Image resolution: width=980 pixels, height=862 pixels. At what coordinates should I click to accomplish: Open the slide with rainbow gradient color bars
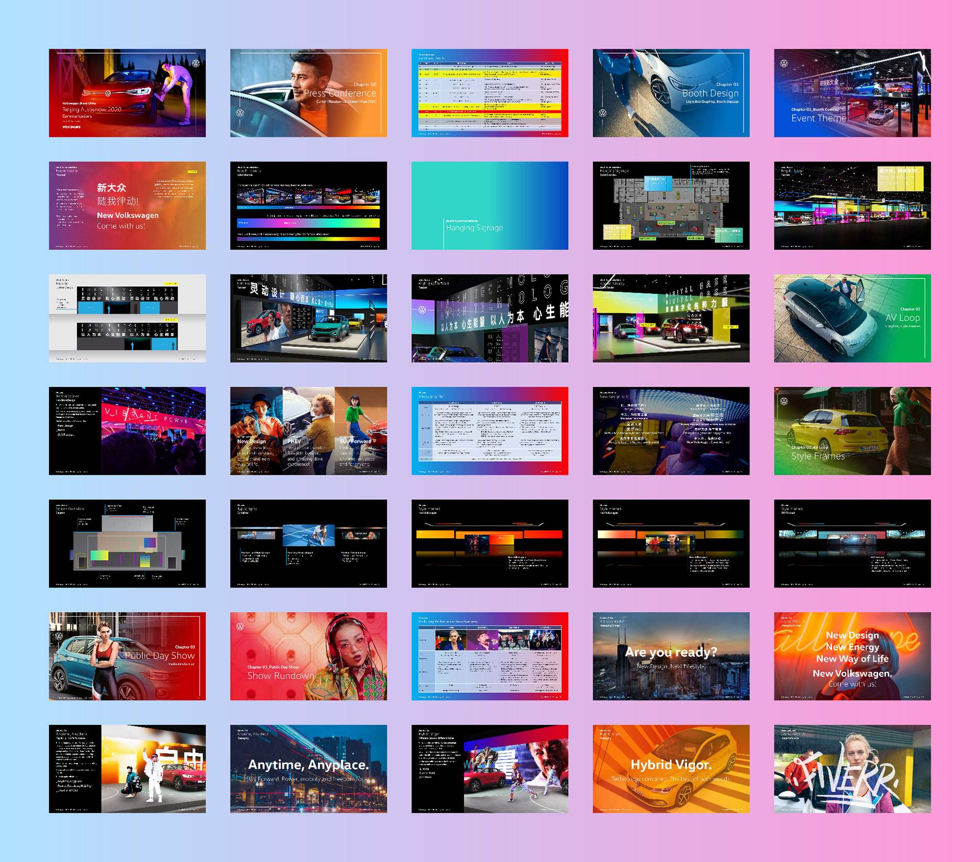(x=308, y=206)
